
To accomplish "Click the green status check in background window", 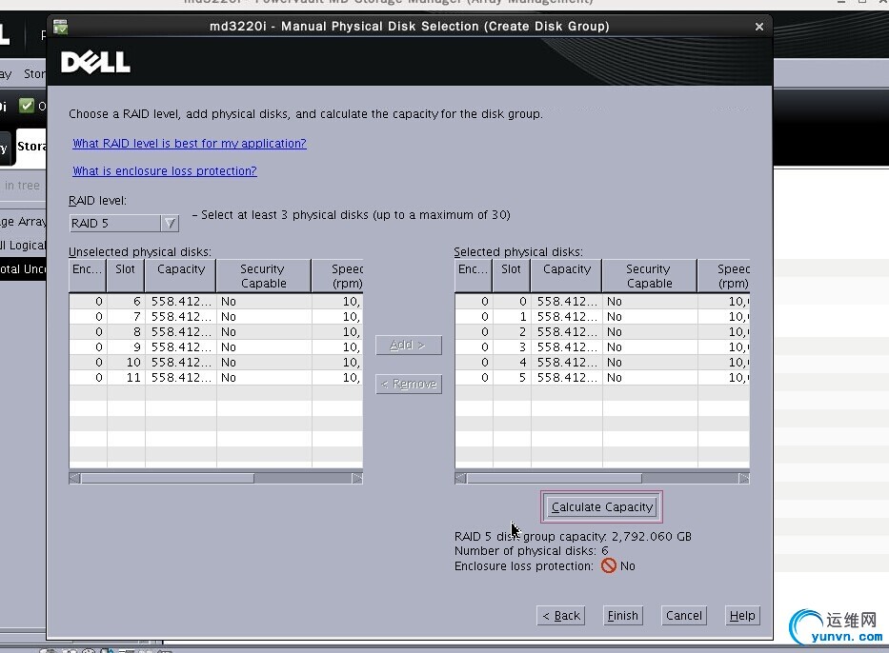I will [26, 106].
